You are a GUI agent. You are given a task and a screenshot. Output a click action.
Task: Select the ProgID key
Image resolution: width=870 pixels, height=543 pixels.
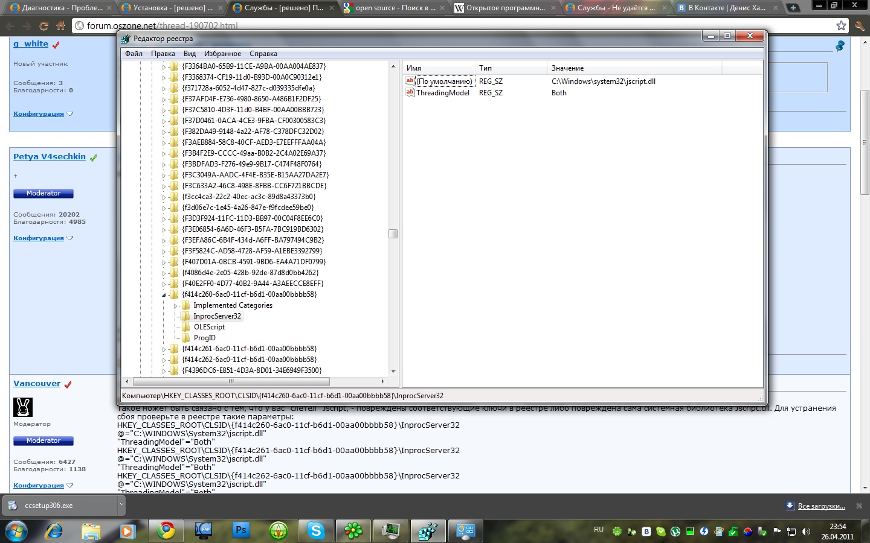click(204, 338)
